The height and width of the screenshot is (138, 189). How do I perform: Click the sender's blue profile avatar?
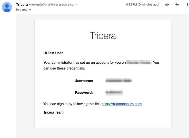[7, 7]
